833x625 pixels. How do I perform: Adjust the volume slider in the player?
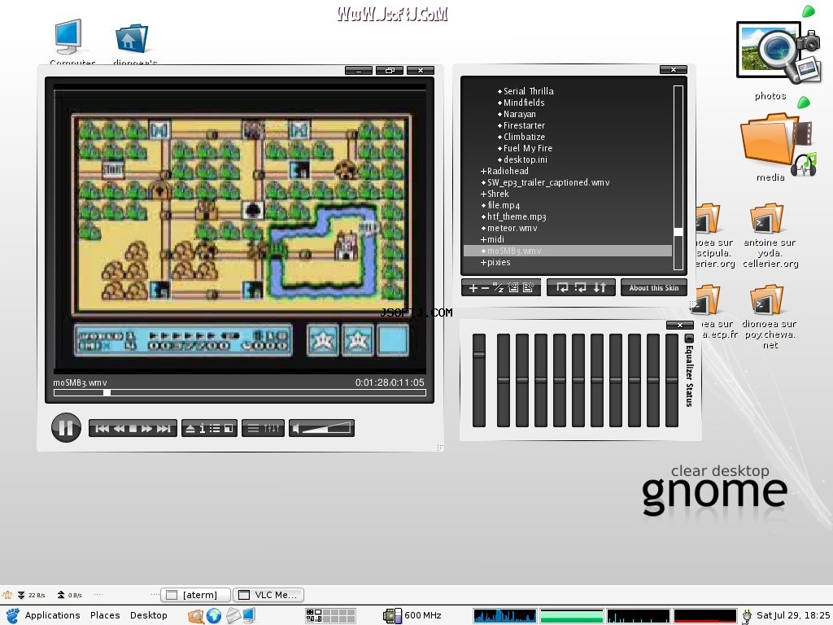click(327, 428)
